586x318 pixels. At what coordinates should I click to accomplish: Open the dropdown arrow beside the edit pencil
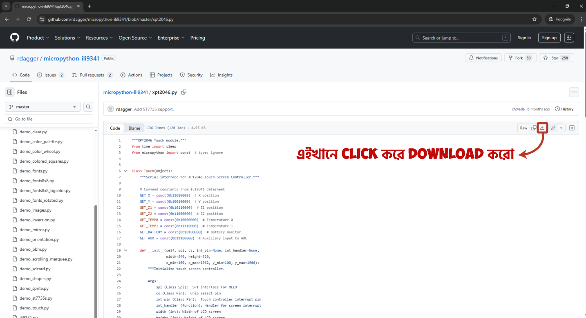click(561, 128)
